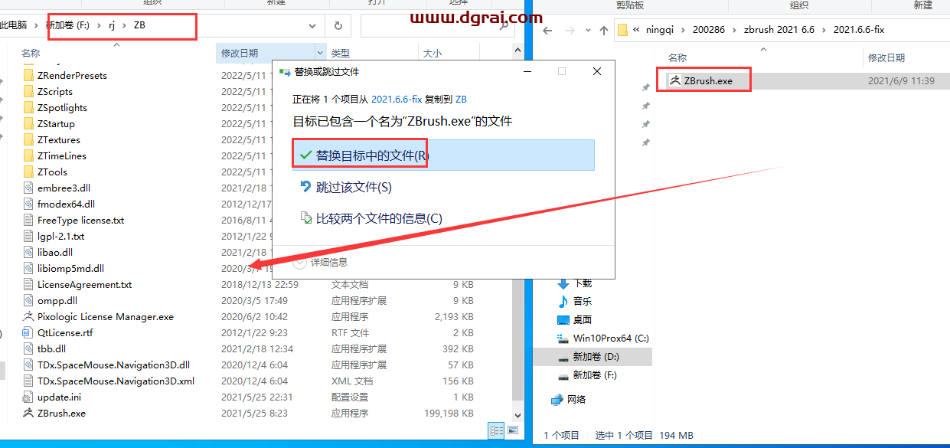
Task: Sort by 修改日期 column in left window
Action: click(240, 54)
